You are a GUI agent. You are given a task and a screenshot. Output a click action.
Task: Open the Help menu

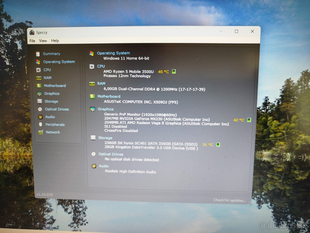coord(55,41)
